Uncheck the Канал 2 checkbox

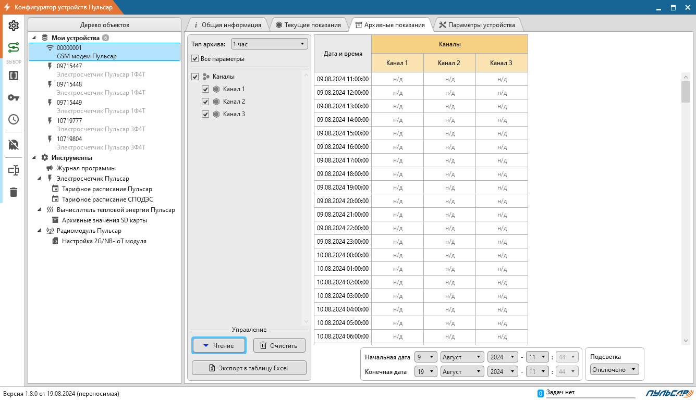click(205, 102)
